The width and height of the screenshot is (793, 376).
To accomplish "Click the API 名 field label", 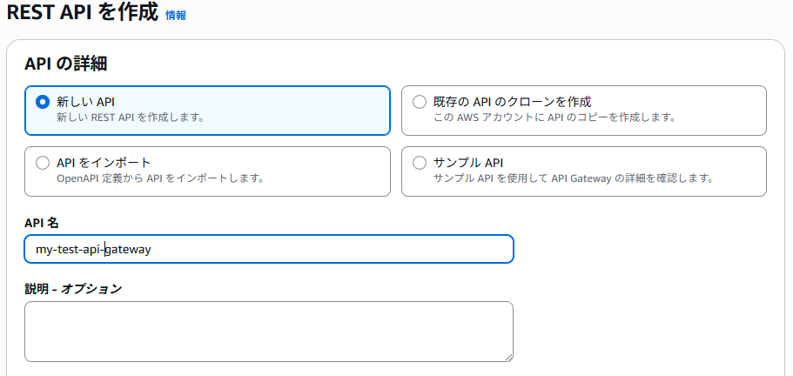I will (x=41, y=224).
